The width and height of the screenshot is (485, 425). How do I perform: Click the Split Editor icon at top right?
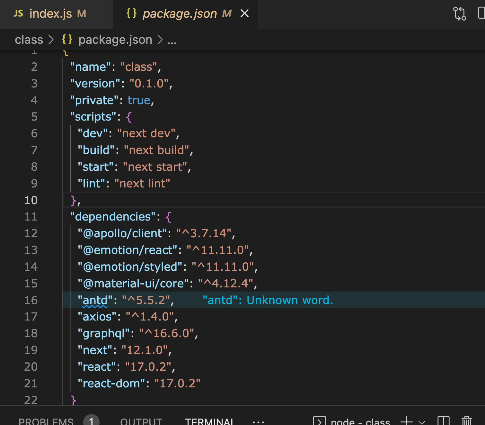click(x=481, y=14)
